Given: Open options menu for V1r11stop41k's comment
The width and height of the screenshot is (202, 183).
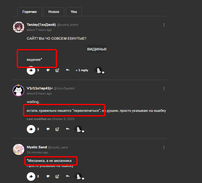Looking at the screenshot, I should coord(164,89).
